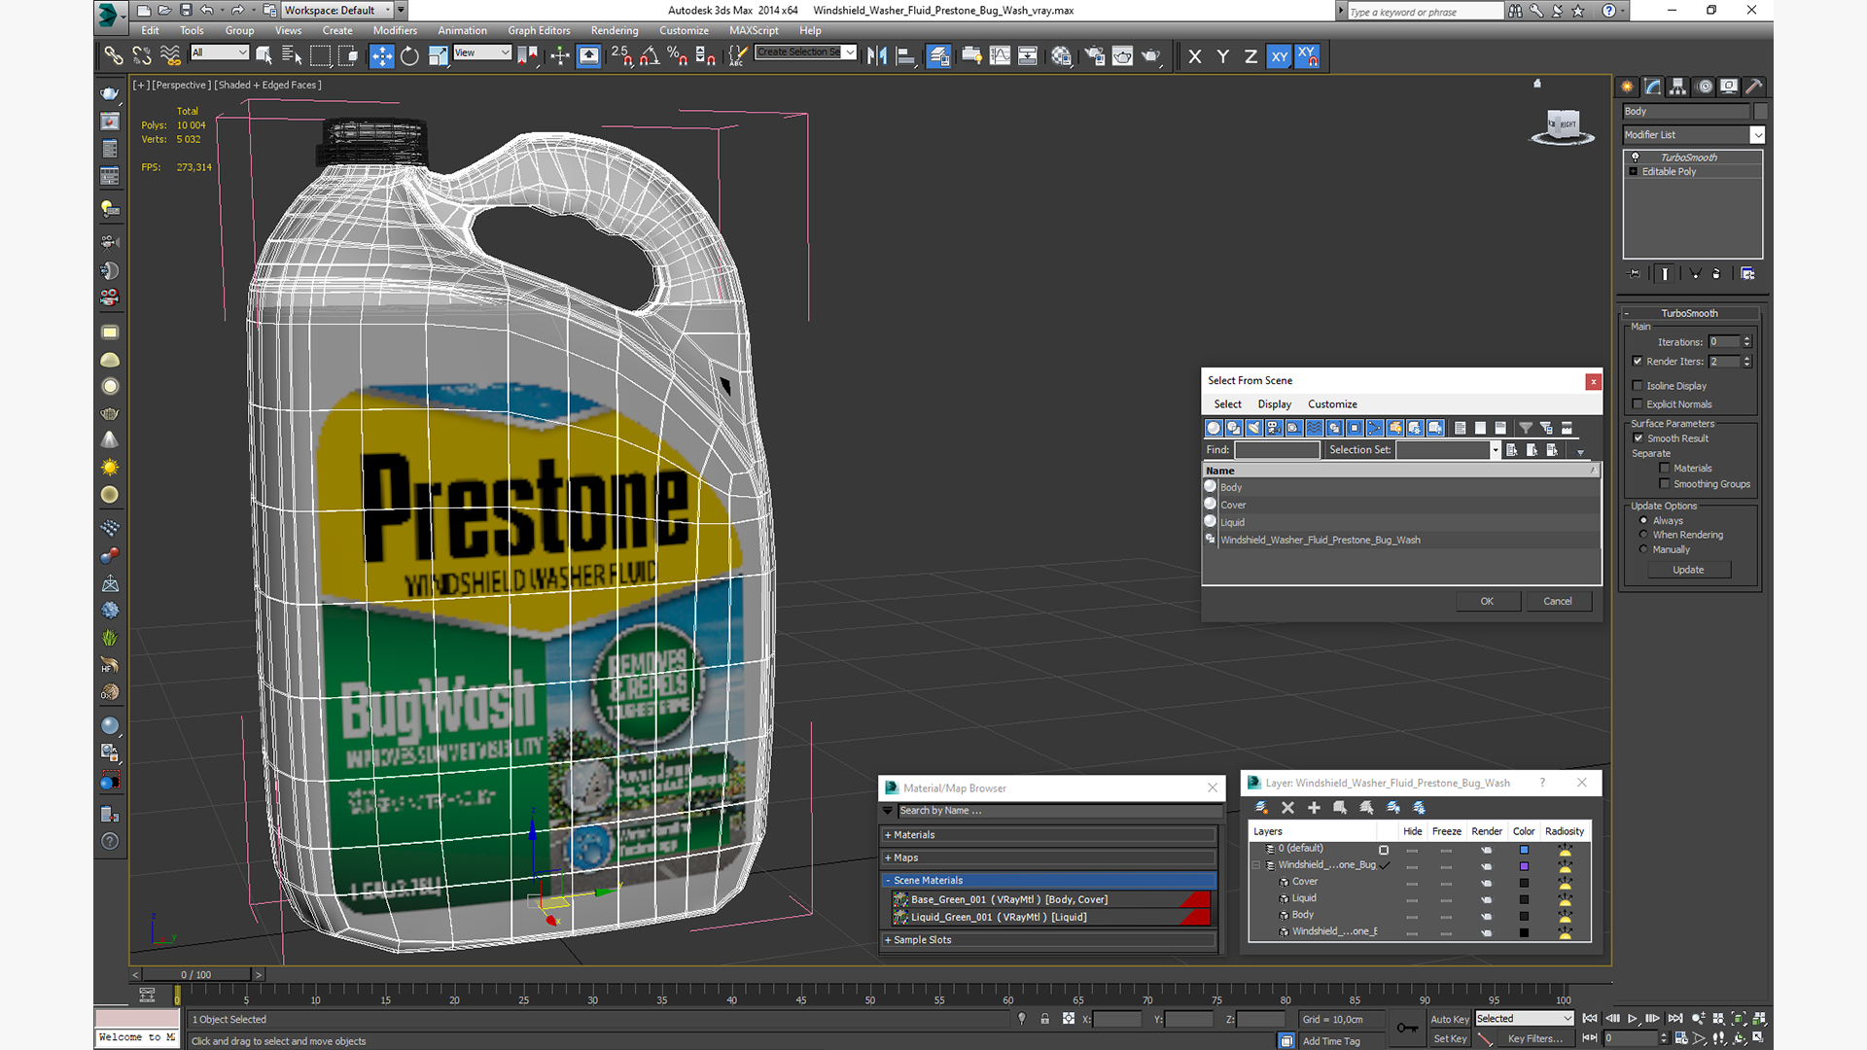
Task: Open the selection filter All dropdown
Action: (x=220, y=52)
